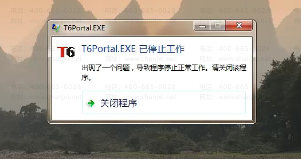The image size is (301, 159).
Task: Click the T6Portal.EXE title bar icon
Action: coord(56,28)
